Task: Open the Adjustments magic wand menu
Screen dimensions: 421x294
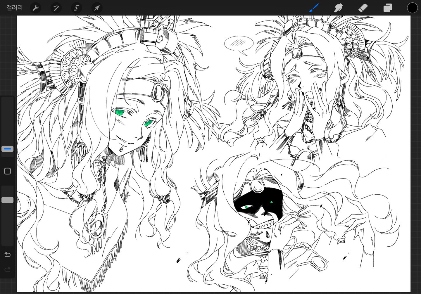Action: [56, 8]
